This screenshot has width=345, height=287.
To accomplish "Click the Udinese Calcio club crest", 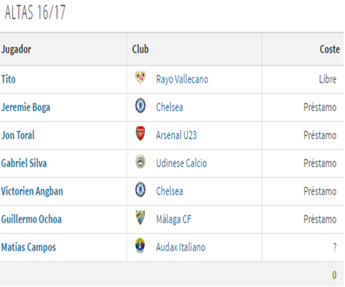I will point(140,162).
